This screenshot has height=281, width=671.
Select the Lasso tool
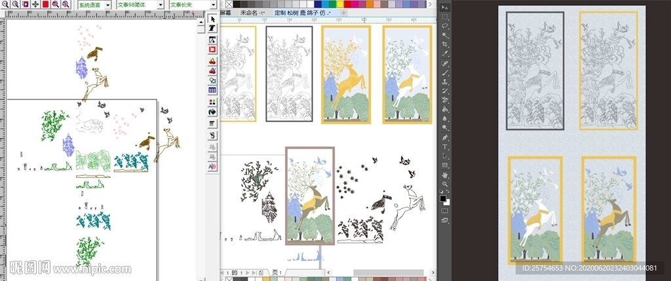[445, 25]
